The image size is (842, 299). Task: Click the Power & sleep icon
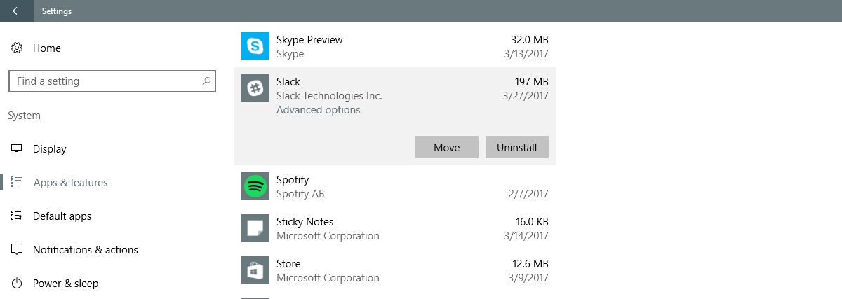click(x=16, y=284)
